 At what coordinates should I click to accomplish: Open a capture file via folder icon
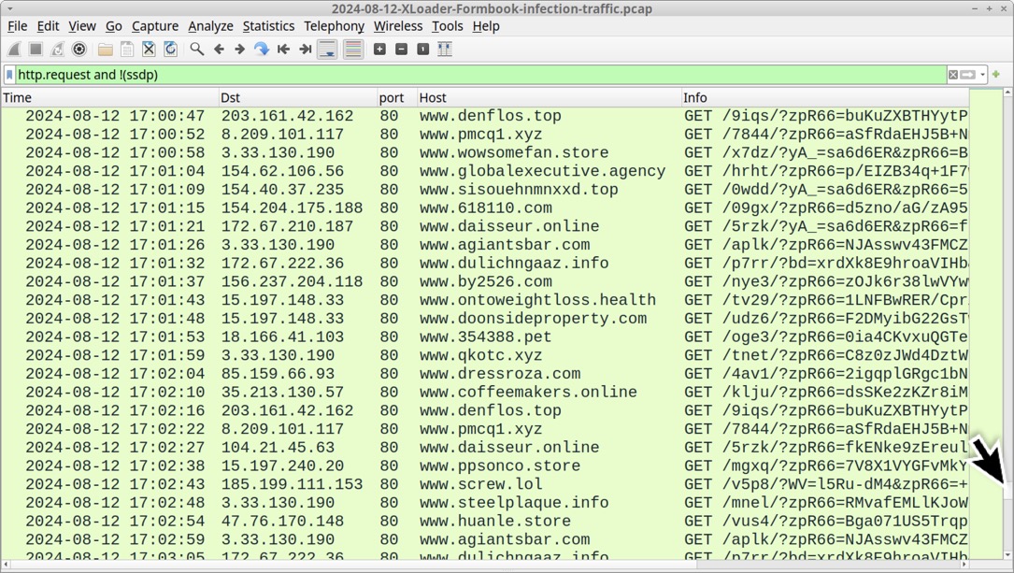click(106, 50)
